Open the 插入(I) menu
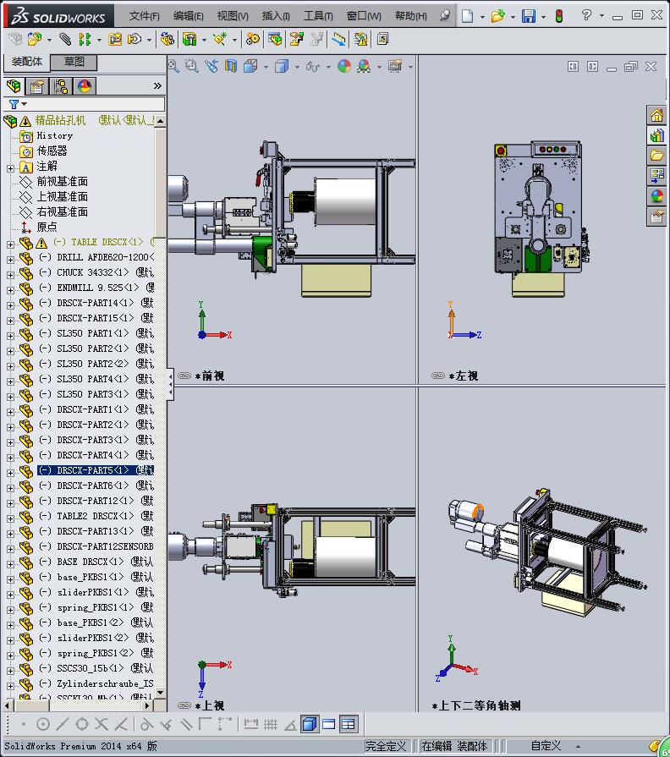Screen dimensions: 670x757 (276, 16)
